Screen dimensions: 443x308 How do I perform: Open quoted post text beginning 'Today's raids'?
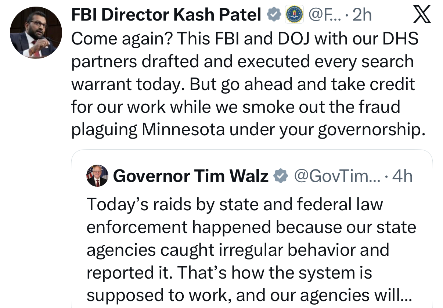coord(234,204)
